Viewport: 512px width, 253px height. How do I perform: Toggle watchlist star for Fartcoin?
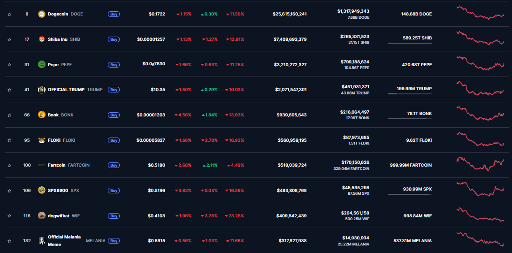coord(9,165)
